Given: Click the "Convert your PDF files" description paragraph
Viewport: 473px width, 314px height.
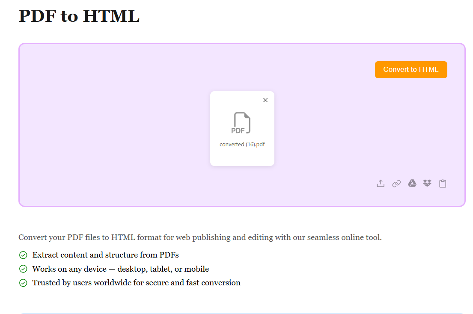Looking at the screenshot, I should pyautogui.click(x=200, y=237).
